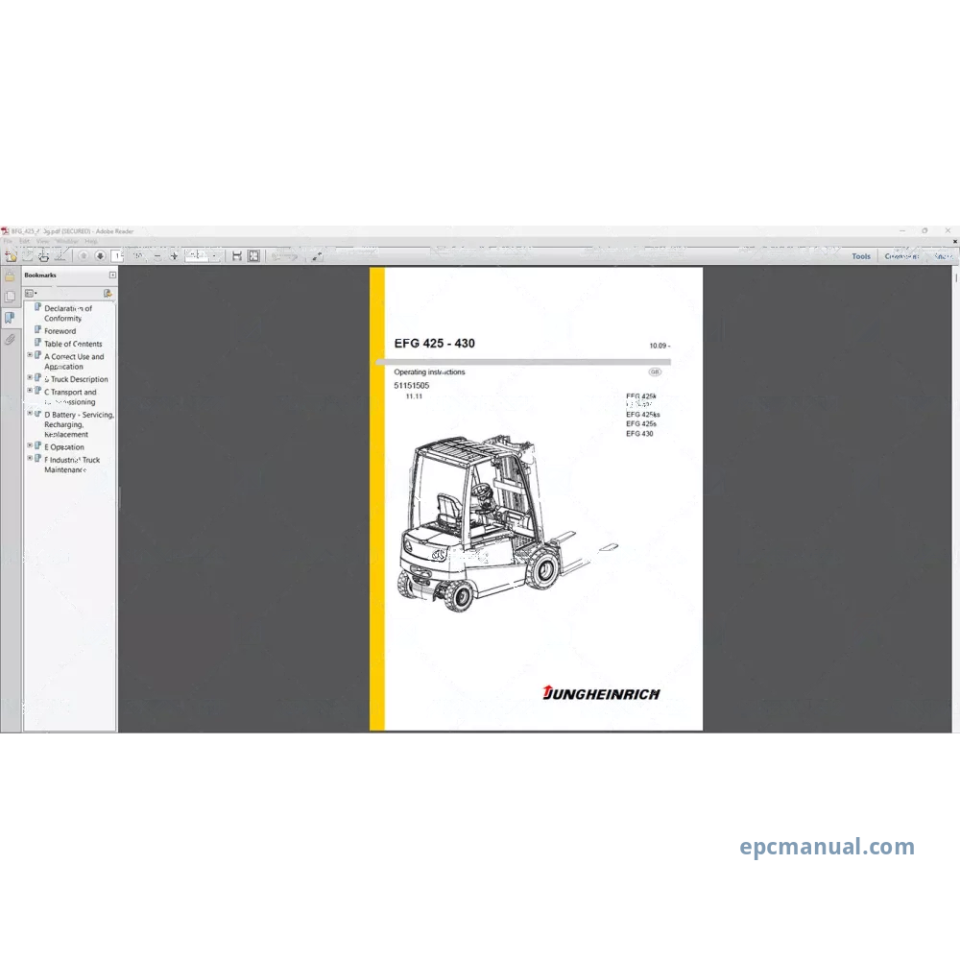
Task: Open the page thumbnails side panel icon
Action: coord(10,297)
